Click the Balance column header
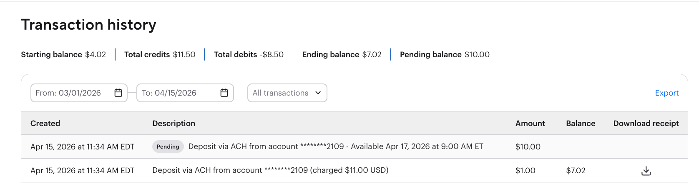Viewport: 699px width, 187px height. [580, 123]
